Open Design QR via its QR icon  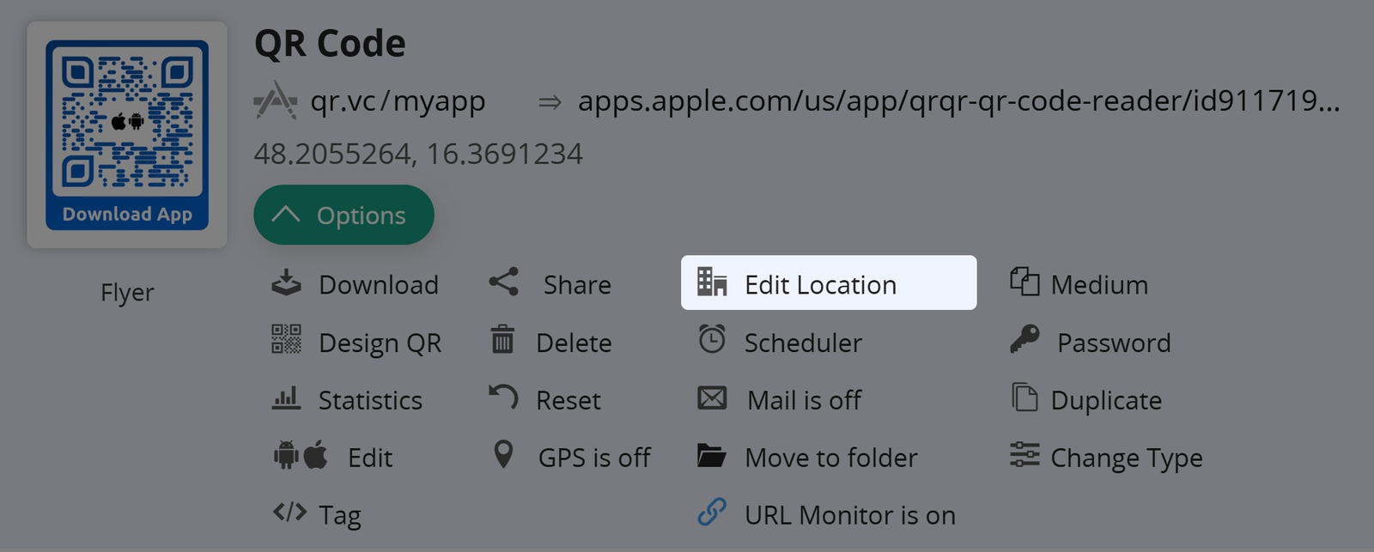pos(286,340)
